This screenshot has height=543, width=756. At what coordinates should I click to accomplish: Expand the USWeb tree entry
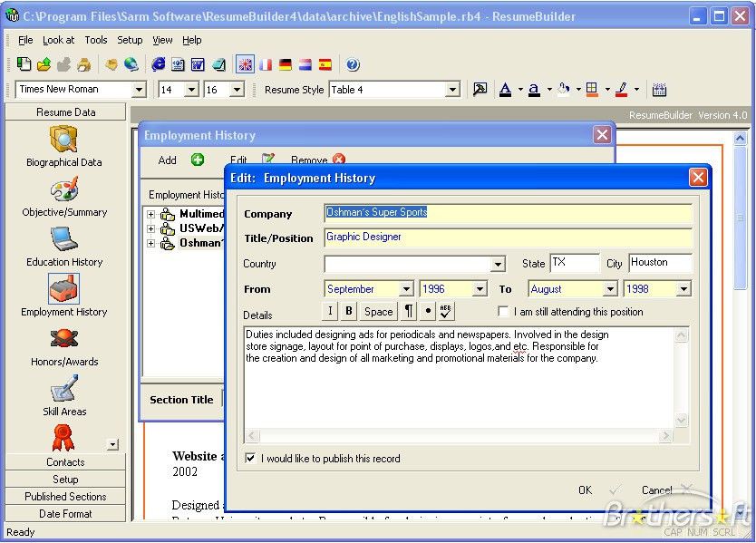click(150, 228)
